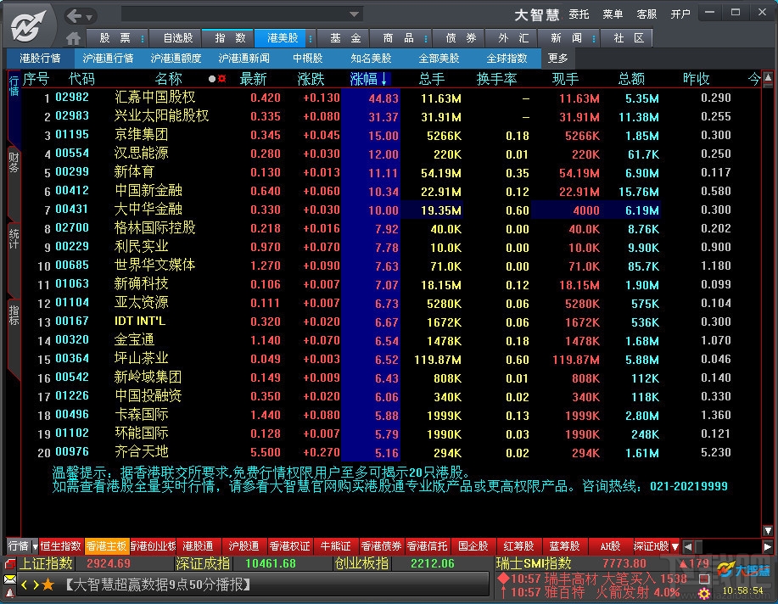
Task: Expand the address bar dropdown arrow
Action: coord(354,14)
